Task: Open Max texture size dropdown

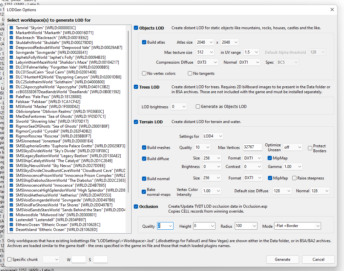Action: point(205,52)
